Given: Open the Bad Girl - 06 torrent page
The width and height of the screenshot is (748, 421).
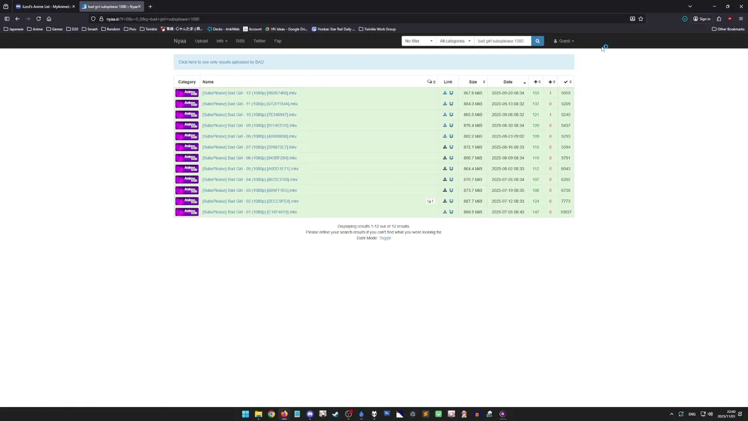Looking at the screenshot, I should point(250,158).
